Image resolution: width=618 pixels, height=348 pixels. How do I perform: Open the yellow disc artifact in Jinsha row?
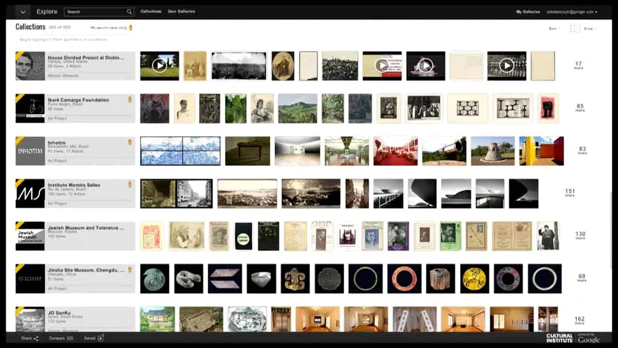[475, 278]
